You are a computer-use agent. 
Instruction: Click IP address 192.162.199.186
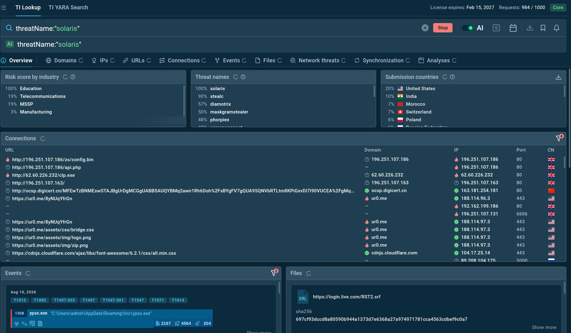(x=480, y=206)
